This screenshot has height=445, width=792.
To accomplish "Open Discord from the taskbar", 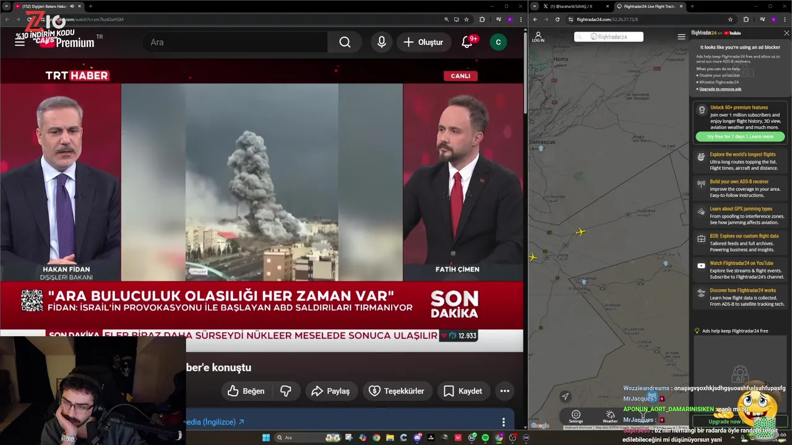I will tap(418, 438).
